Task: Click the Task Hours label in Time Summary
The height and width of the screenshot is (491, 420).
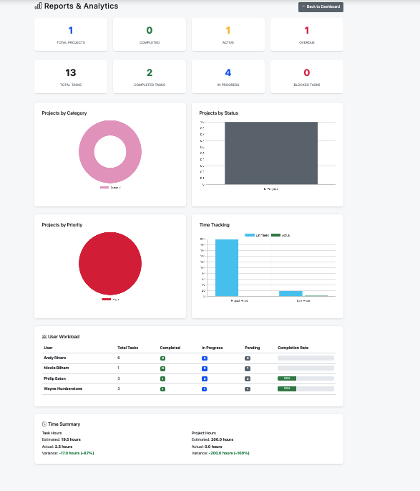Action: point(52,433)
